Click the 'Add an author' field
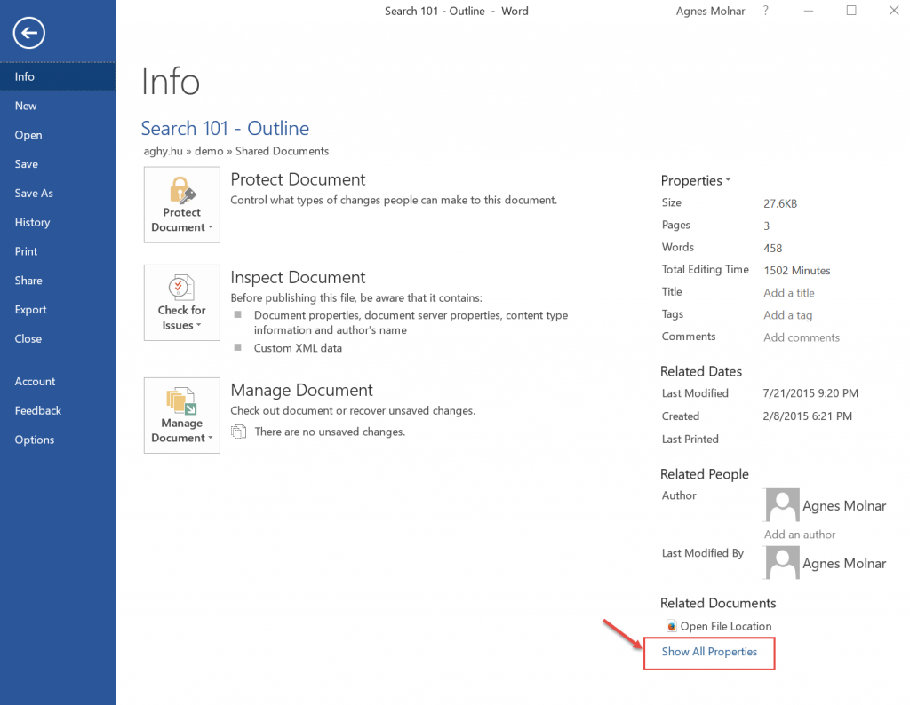910x705 pixels. pyautogui.click(x=800, y=535)
